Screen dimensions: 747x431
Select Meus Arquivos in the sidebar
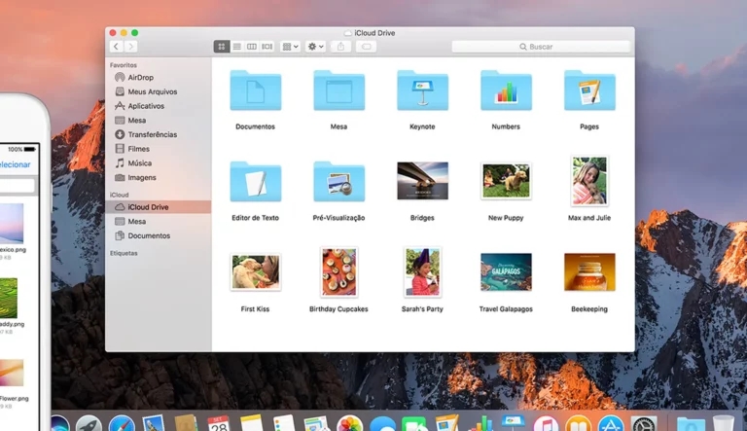(159, 91)
